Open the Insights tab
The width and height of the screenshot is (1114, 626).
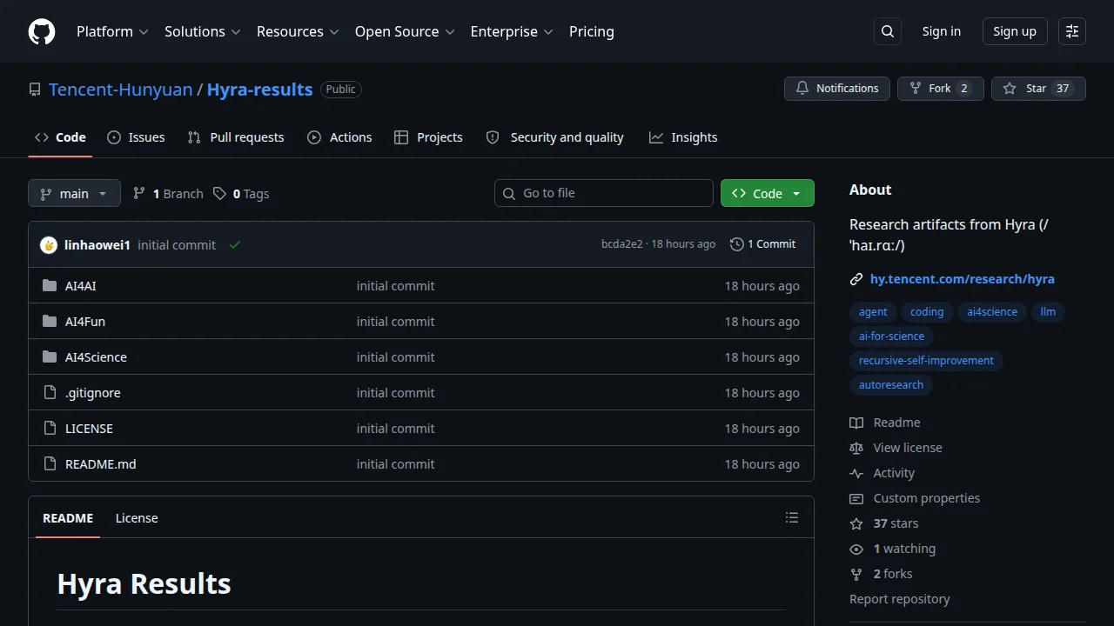click(x=683, y=137)
